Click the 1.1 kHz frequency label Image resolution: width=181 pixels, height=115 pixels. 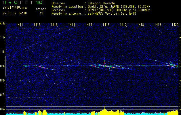click(x=2, y=37)
